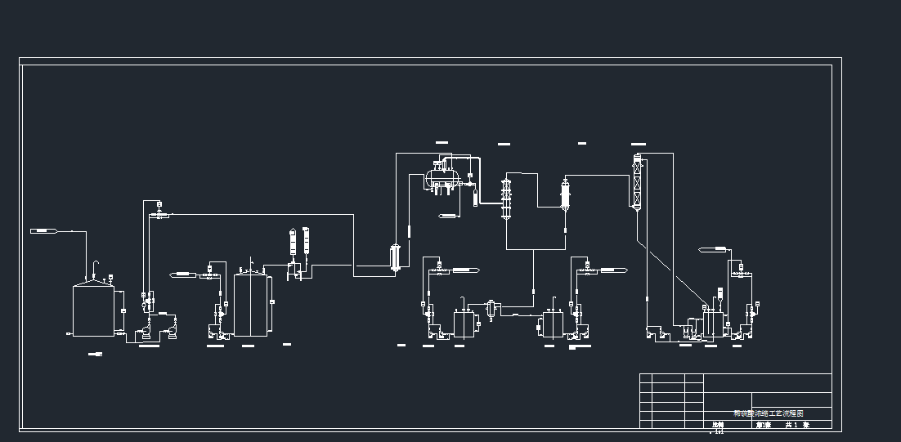Select the feed arrow tag above the leftmost tank
Screen dimensions: 901x442
coord(43,232)
